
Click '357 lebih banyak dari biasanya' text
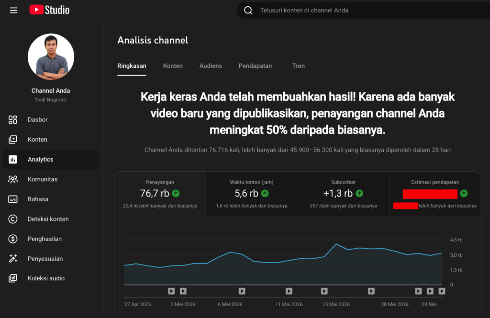coord(344,206)
